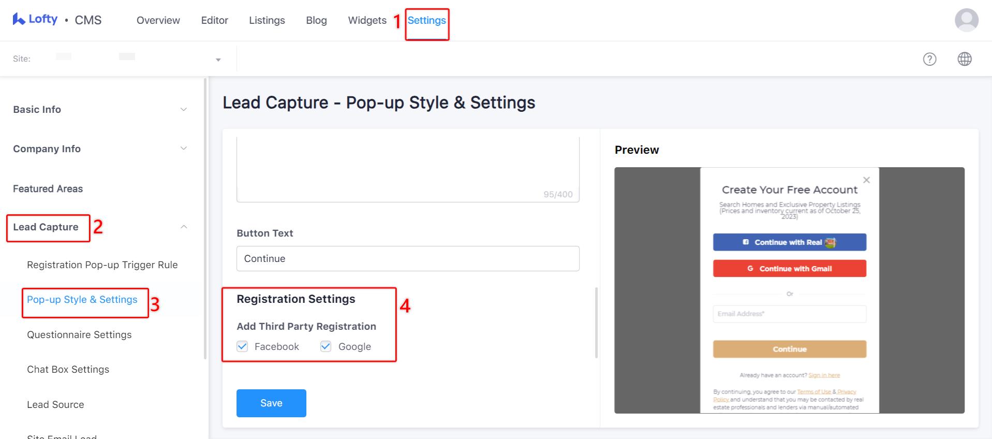Click the Google G icon on Continue with Gmail
The width and height of the screenshot is (992, 439).
click(751, 269)
